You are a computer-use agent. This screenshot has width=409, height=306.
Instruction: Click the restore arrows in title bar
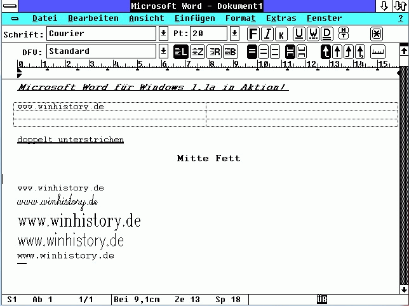[400, 6]
